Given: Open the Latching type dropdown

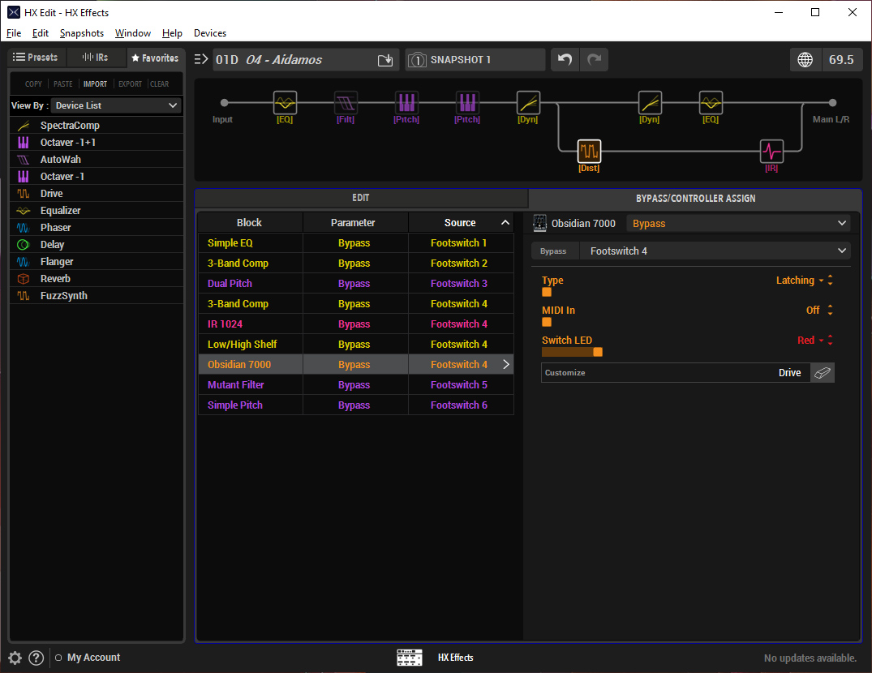Looking at the screenshot, I should tap(800, 281).
